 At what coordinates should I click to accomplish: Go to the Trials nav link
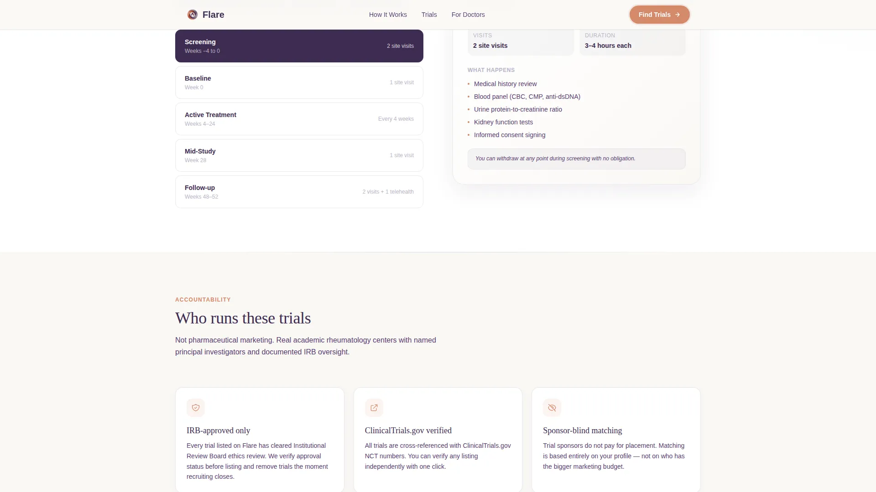point(429,15)
